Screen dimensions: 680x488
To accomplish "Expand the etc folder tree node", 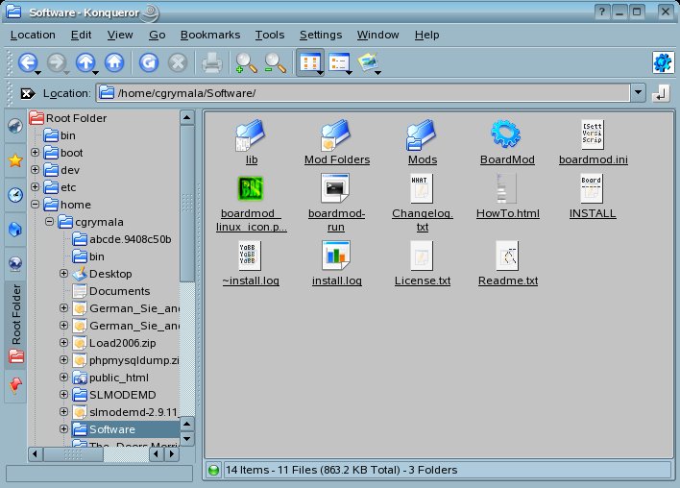I will pos(36,187).
